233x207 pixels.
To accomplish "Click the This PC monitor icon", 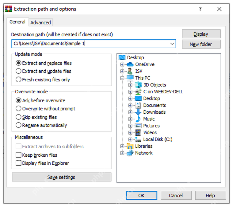I will [130, 78].
